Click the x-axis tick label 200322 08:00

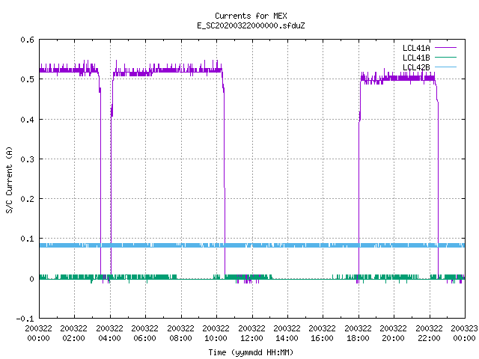point(180,334)
